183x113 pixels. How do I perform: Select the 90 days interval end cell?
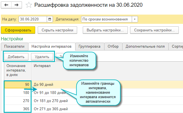17,84
